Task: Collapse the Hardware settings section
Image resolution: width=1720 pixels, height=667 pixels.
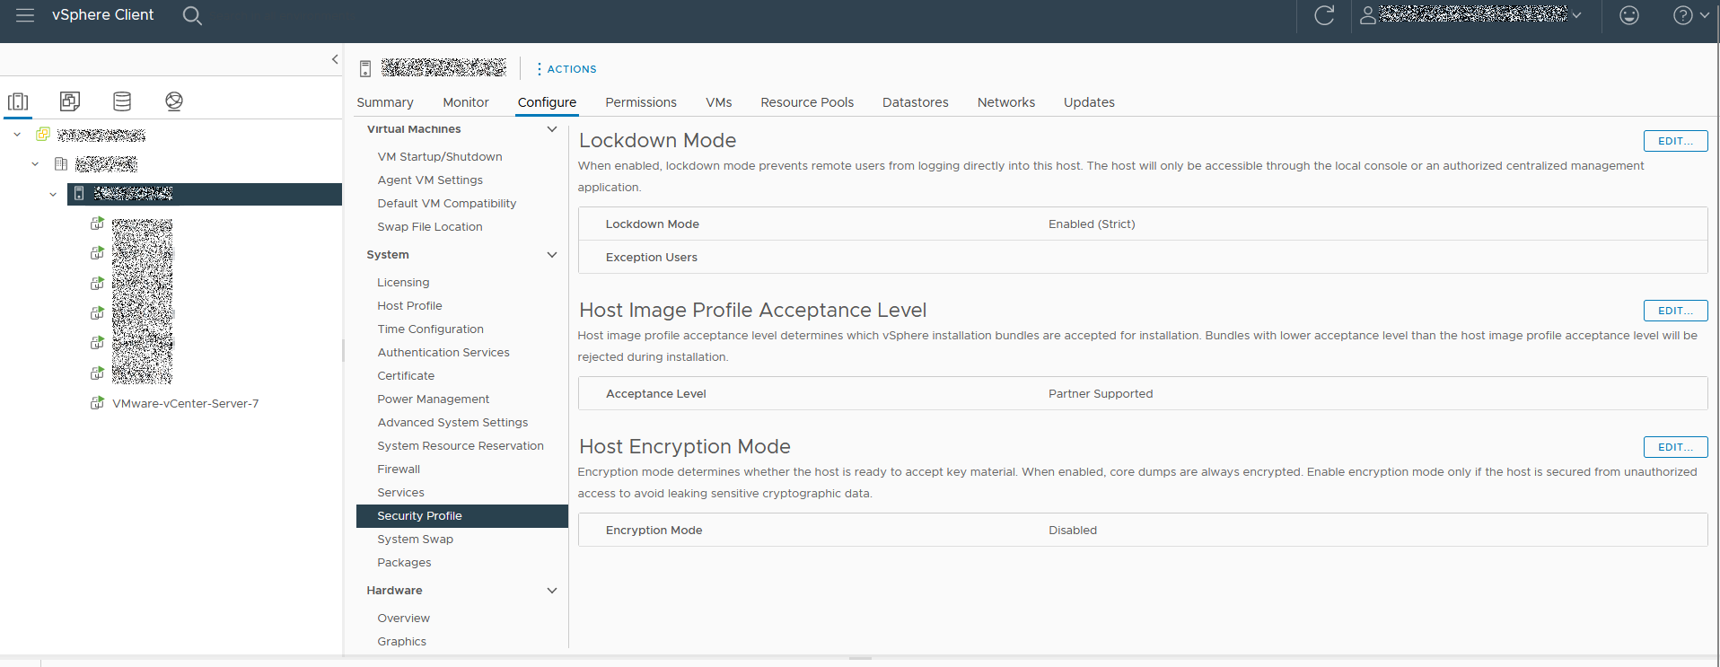Action: (551, 591)
